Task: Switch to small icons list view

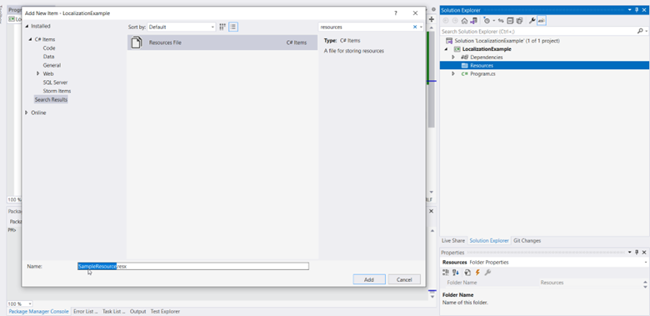Action: click(233, 27)
